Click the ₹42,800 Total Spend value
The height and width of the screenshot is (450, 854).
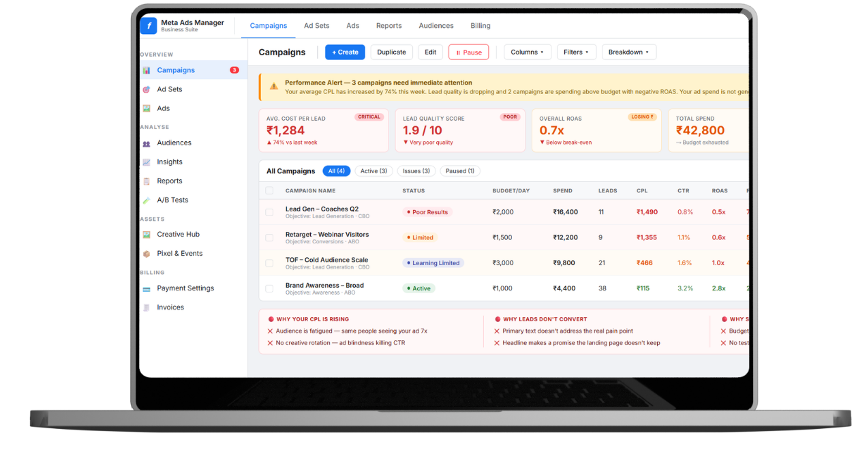point(700,131)
